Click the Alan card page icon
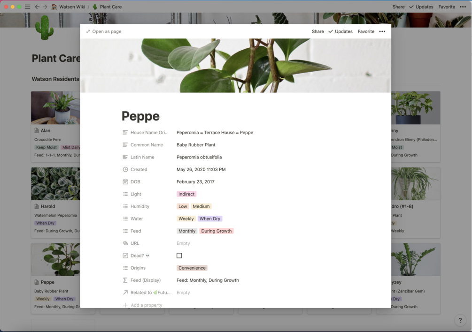The image size is (472, 332). [37, 130]
